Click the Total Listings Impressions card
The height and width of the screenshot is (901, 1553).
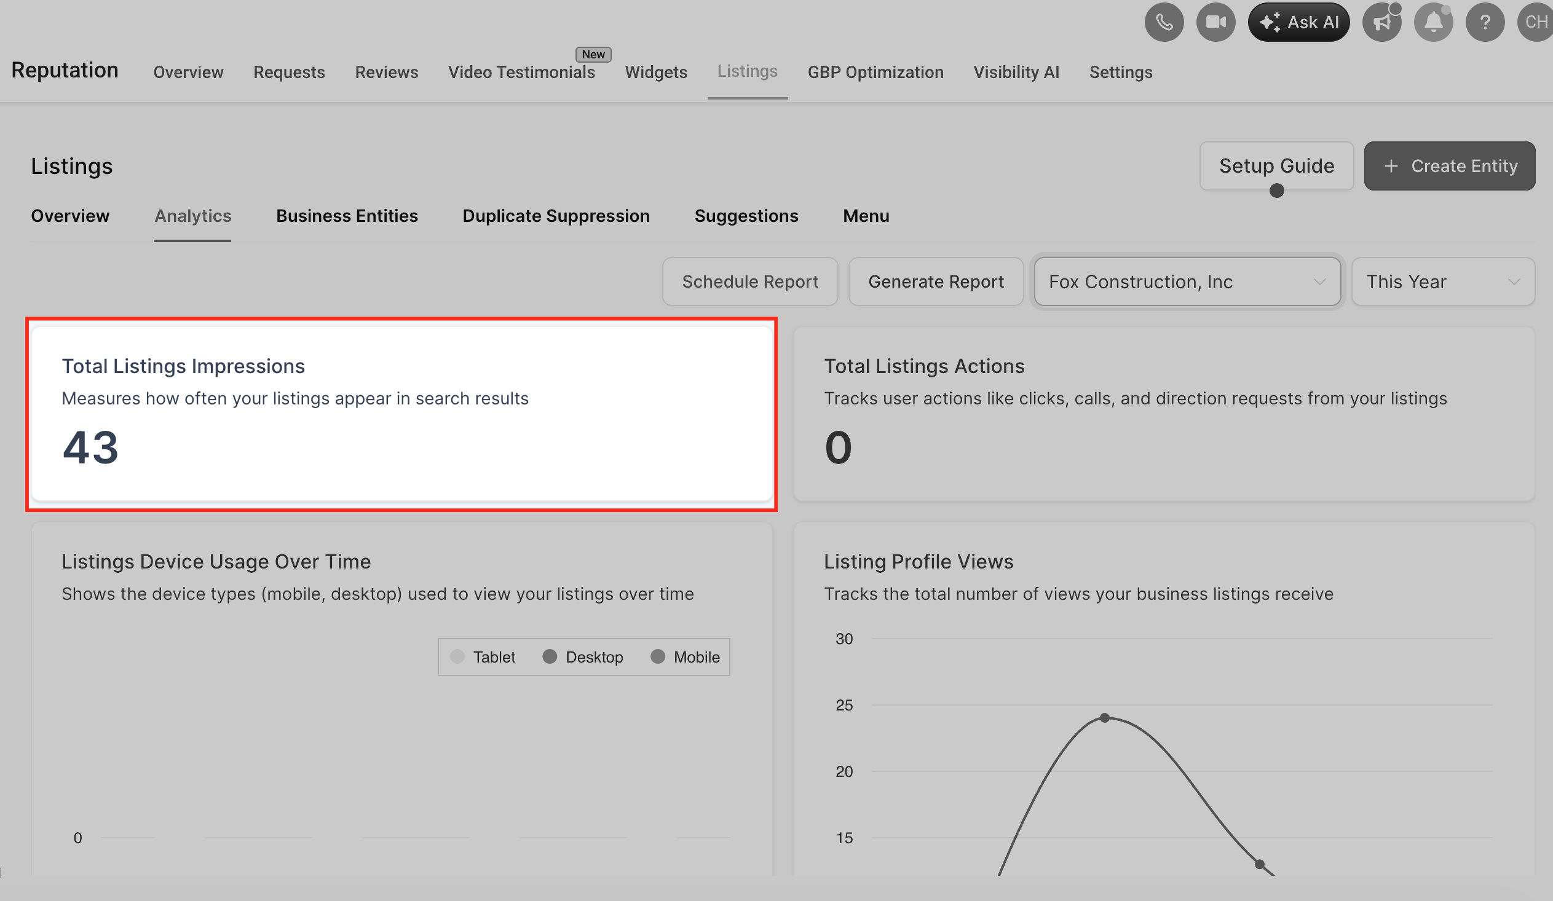(401, 414)
